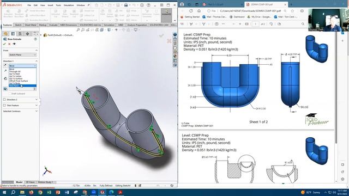Open the Insert menu
Viewport: 349px width, 196px height.
click(x=50, y=5)
